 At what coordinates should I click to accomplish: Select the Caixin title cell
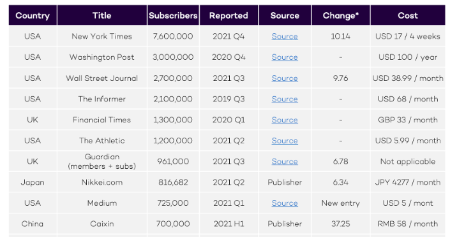[102, 224]
